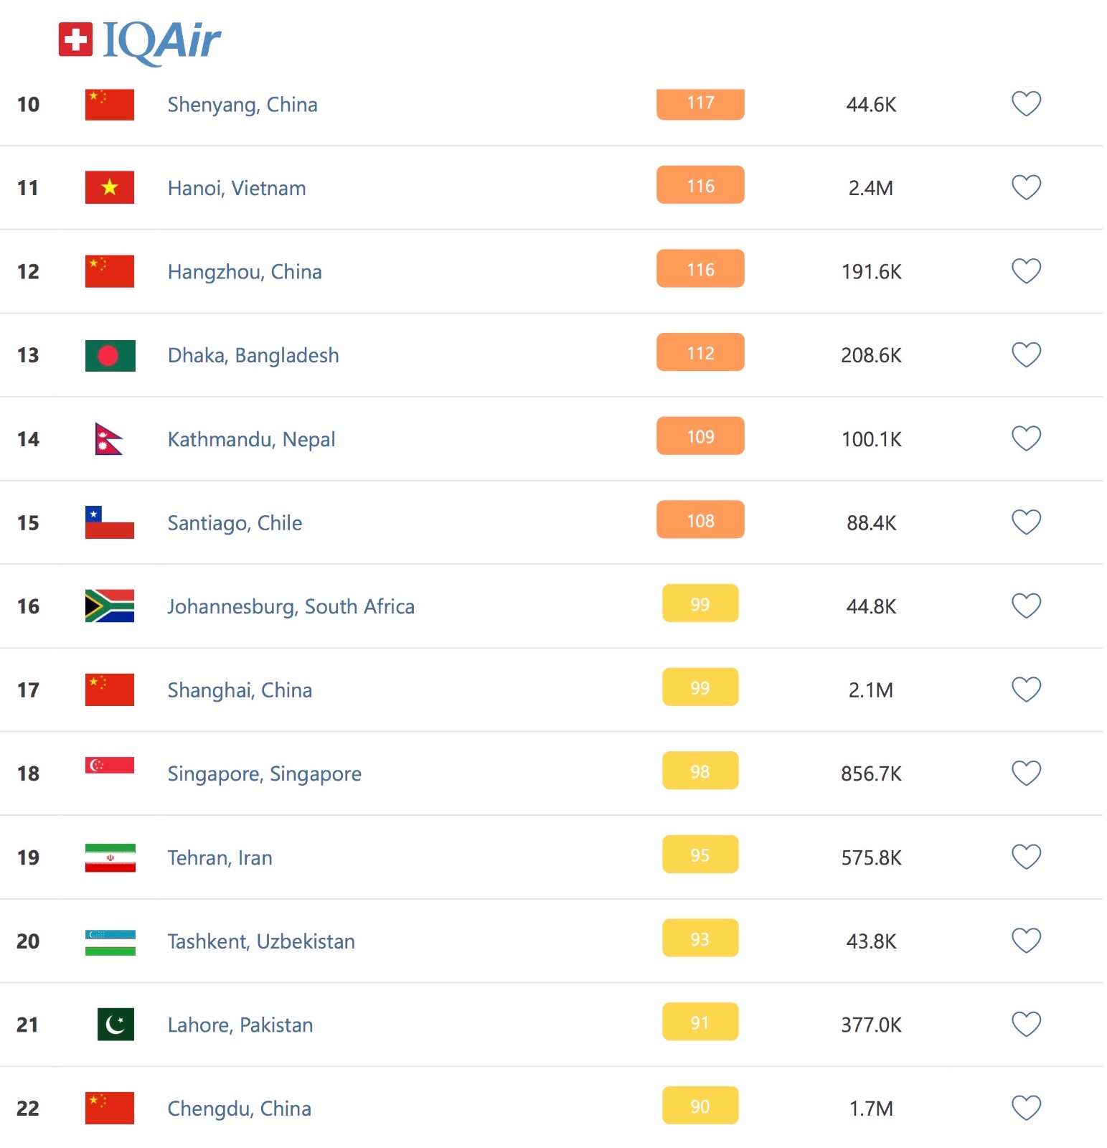
Task: Click the heart next to Johannesburg
Action: click(x=1026, y=606)
